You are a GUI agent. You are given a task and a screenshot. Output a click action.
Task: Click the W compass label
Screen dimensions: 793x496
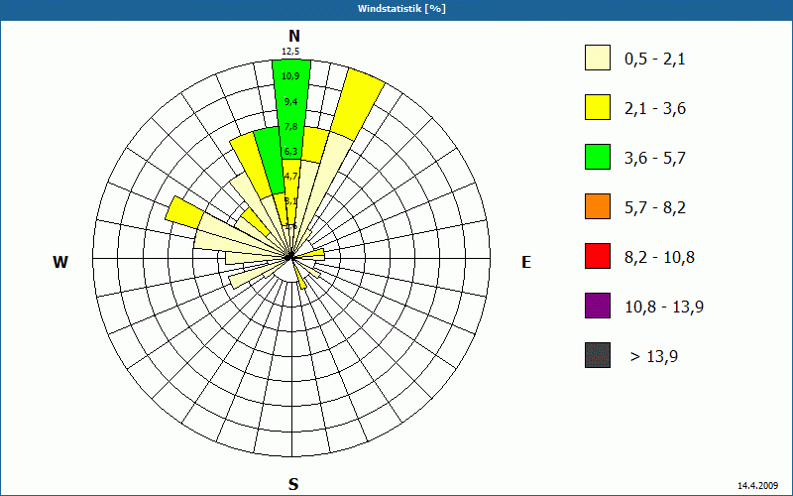point(60,262)
